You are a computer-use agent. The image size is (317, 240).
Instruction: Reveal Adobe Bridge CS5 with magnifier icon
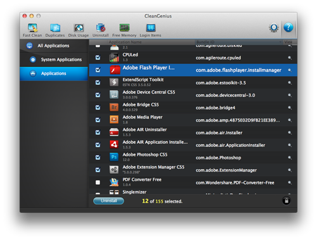click(290, 108)
